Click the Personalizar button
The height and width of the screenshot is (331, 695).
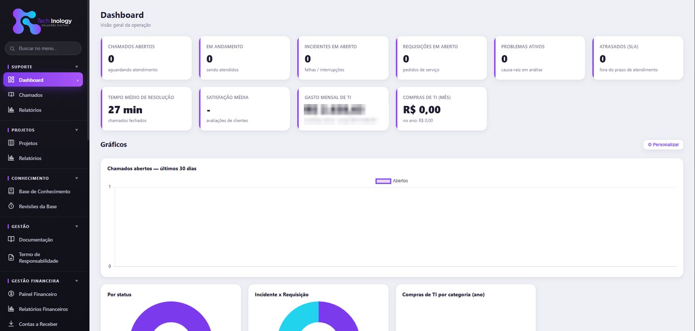click(663, 144)
